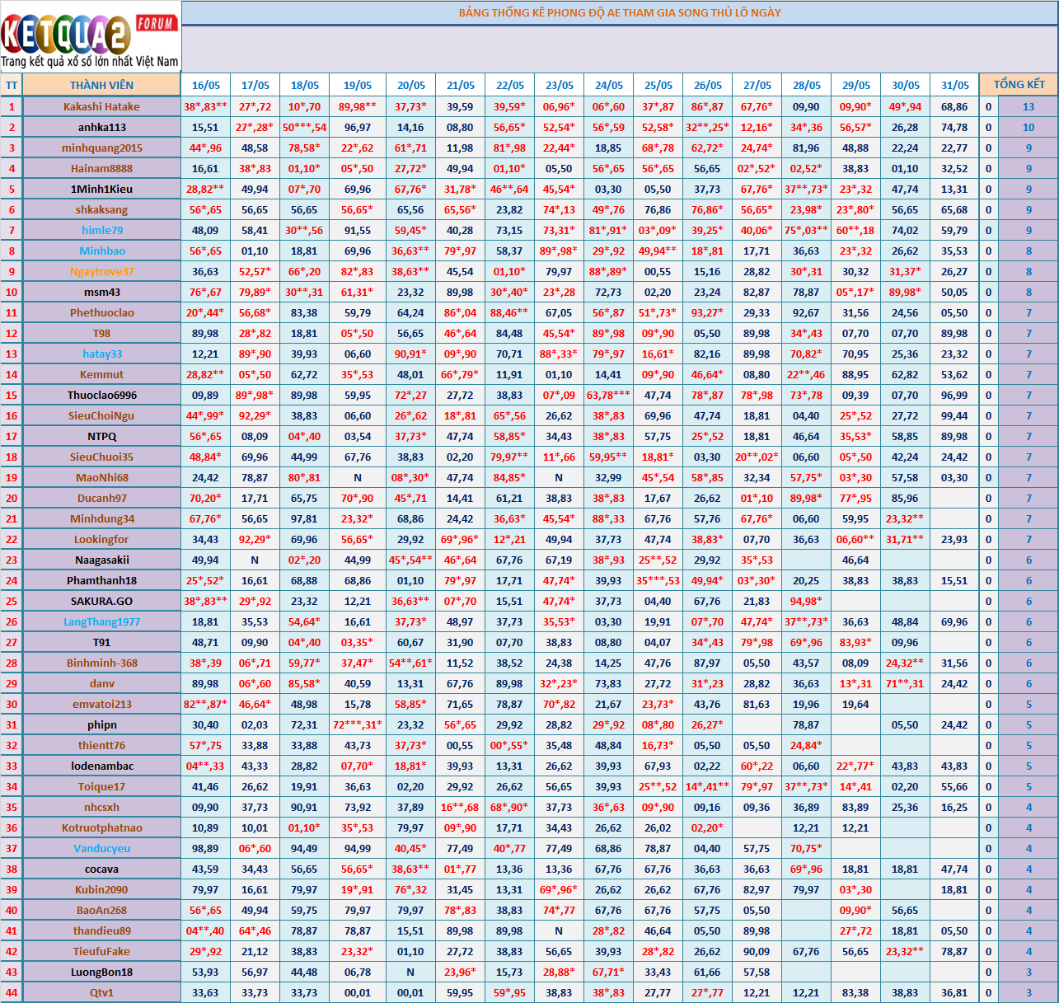This screenshot has width=1059, height=1003.
Task: Click the 24/05 date column header
Action: 608,85
